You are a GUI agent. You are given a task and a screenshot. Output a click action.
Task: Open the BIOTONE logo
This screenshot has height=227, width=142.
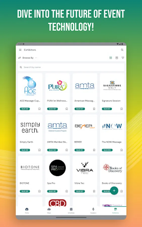[x=30, y=168]
